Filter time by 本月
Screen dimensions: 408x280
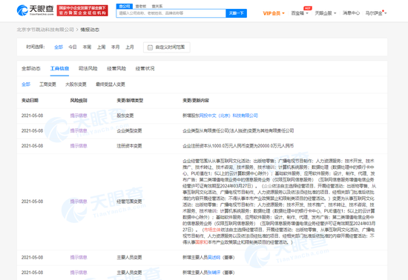115,47
